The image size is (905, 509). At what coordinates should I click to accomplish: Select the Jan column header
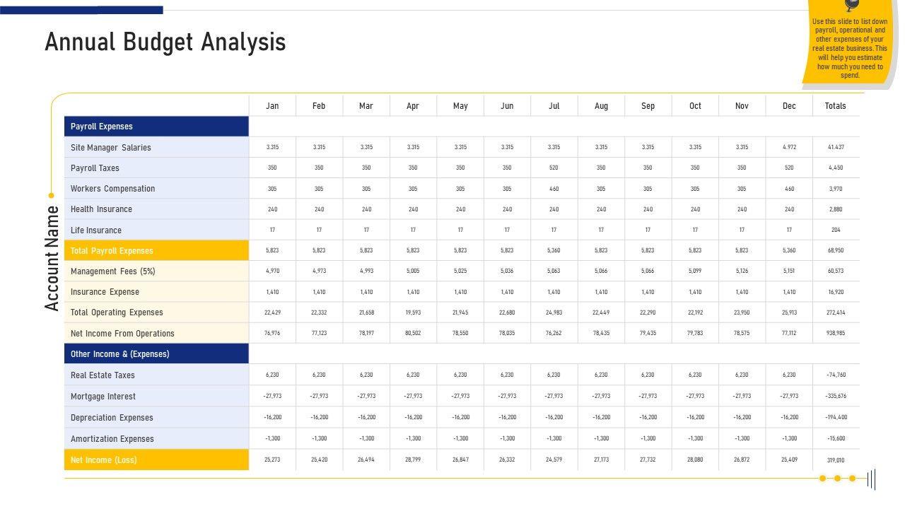[272, 106]
